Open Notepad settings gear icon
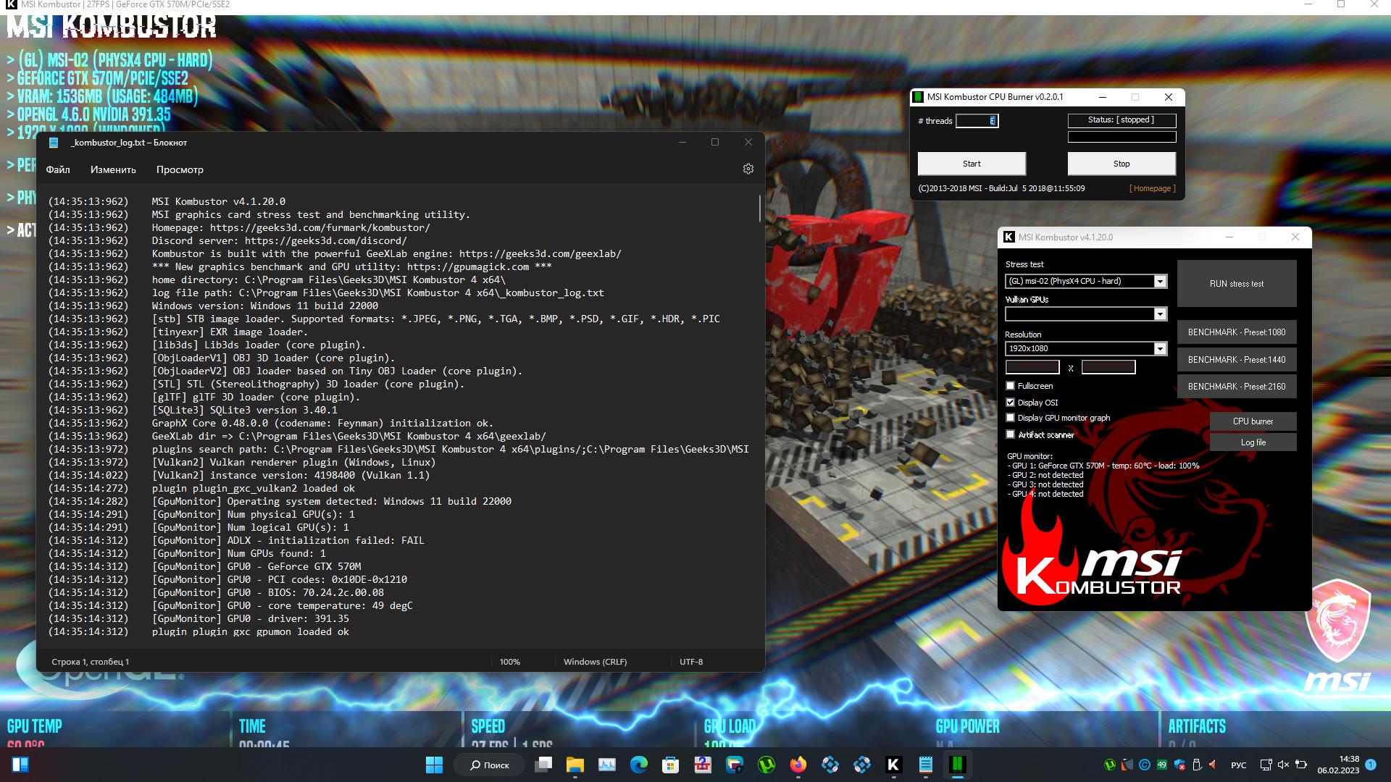 (748, 169)
